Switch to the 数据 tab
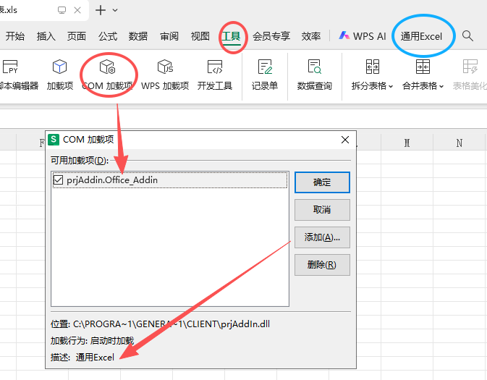 [138, 36]
